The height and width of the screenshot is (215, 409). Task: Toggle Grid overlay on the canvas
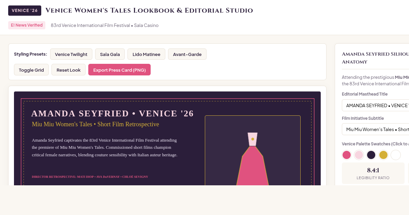31,70
